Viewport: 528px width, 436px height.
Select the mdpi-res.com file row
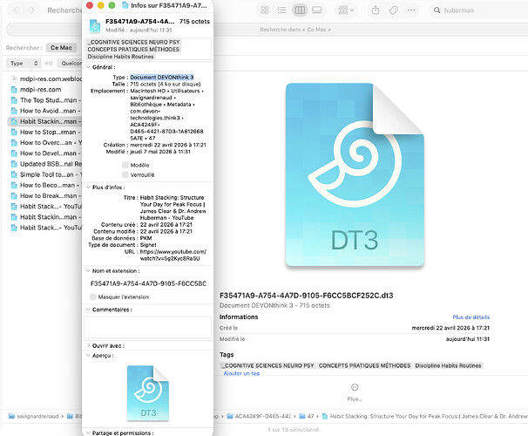coord(46,90)
